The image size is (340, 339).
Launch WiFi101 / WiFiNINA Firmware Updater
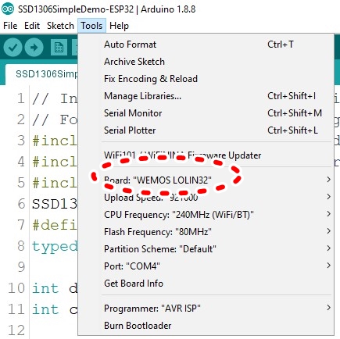click(x=206, y=155)
